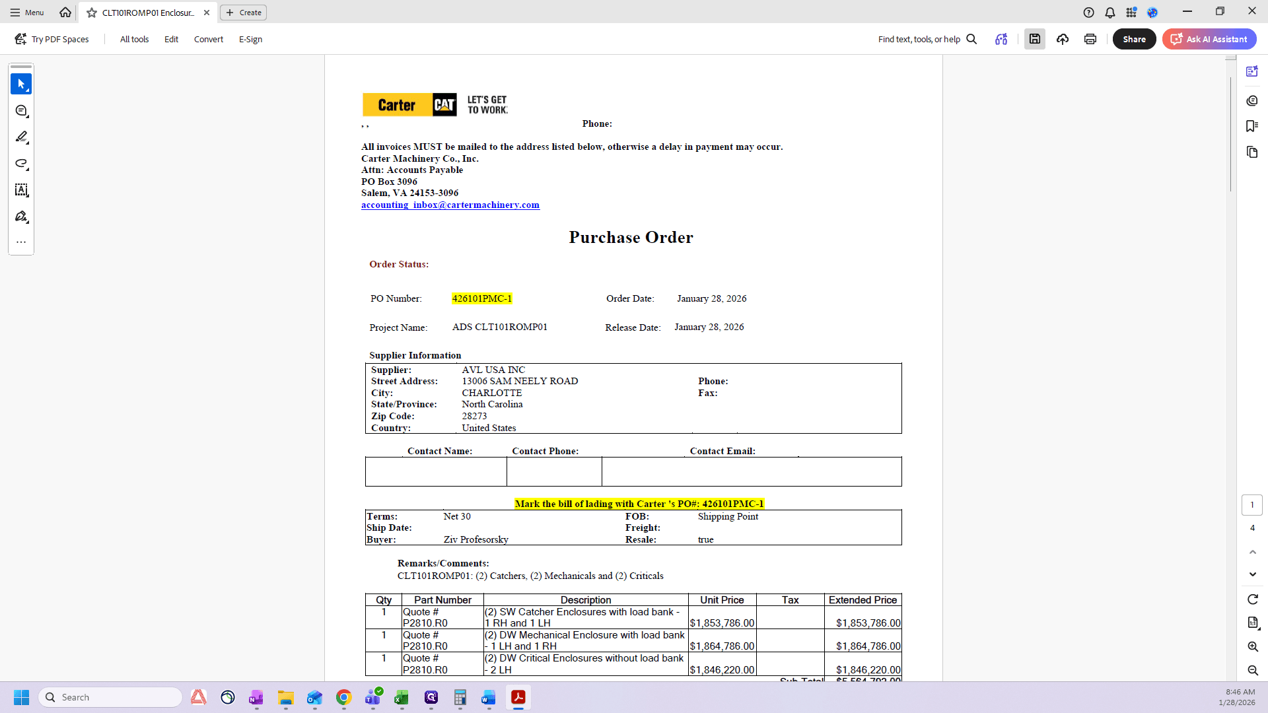Upload document to cloud

pyautogui.click(x=1063, y=39)
